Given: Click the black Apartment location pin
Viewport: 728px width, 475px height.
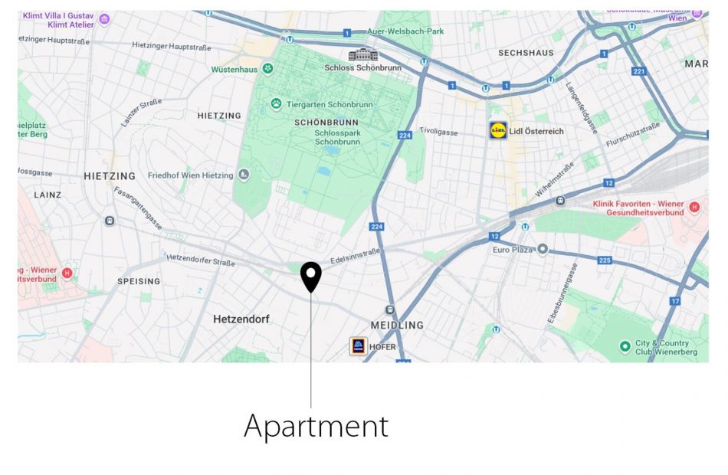Looking at the screenshot, I should (310, 277).
